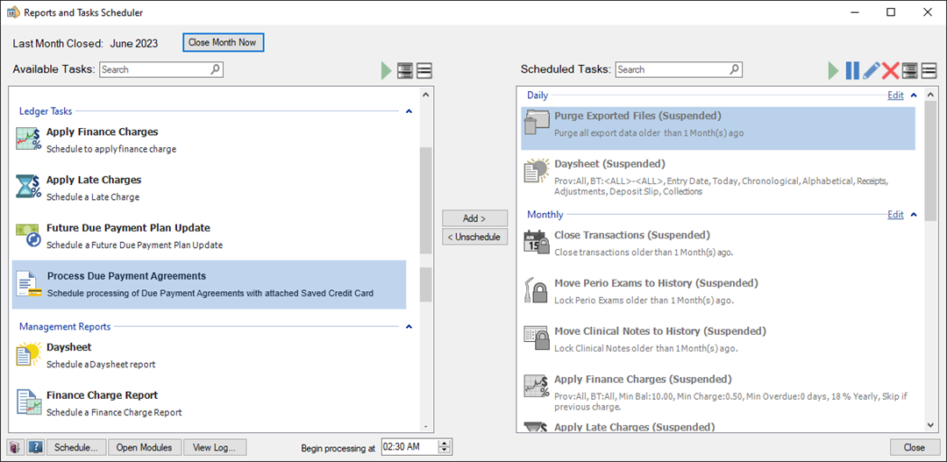947x462 pixels.
Task: Collapse the Daily scheduled tasks group
Action: [x=914, y=96]
